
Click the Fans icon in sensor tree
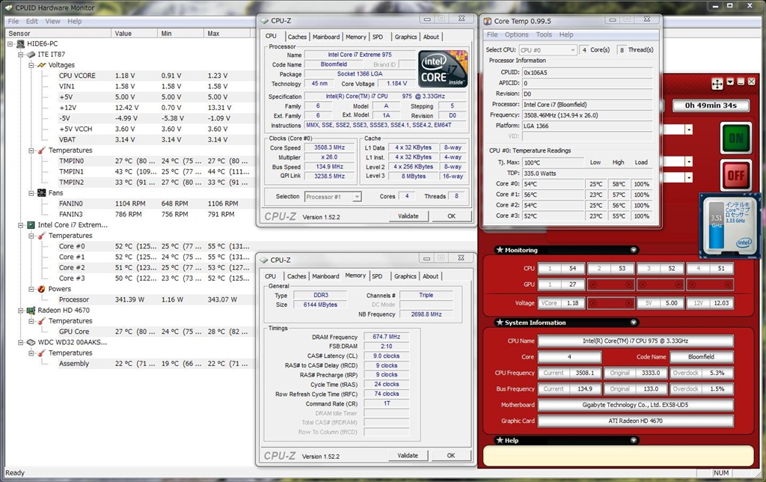(41, 193)
